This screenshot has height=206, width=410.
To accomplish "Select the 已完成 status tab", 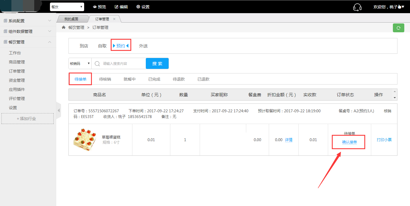I will (154, 79).
